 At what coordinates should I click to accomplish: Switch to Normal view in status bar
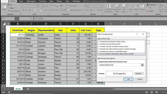click(147, 92)
